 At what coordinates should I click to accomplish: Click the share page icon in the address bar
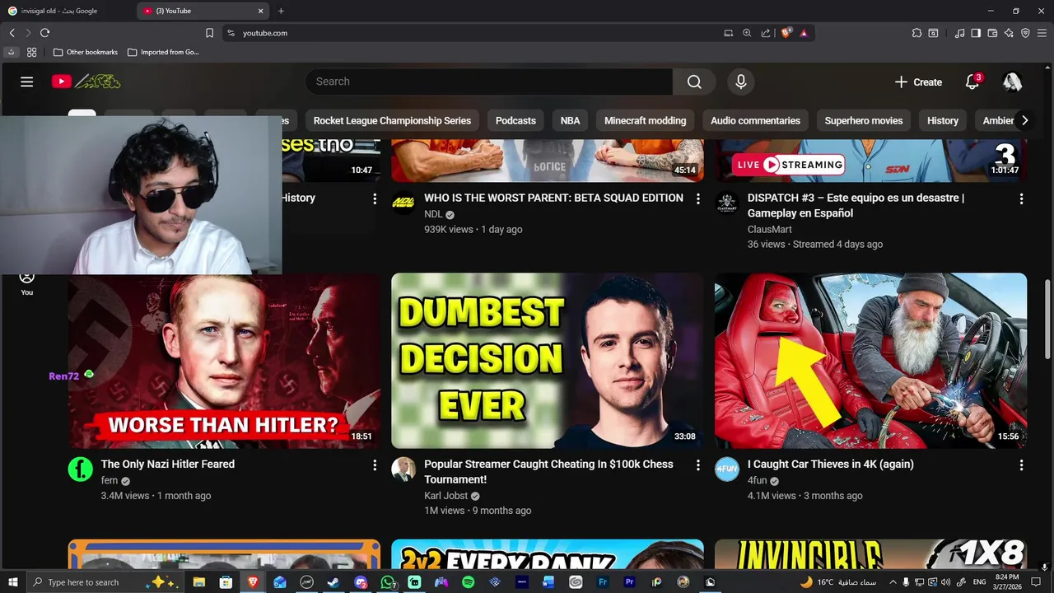tap(766, 33)
